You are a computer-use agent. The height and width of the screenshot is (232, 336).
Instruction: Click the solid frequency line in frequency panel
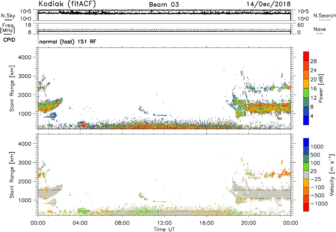[x=164, y=31]
